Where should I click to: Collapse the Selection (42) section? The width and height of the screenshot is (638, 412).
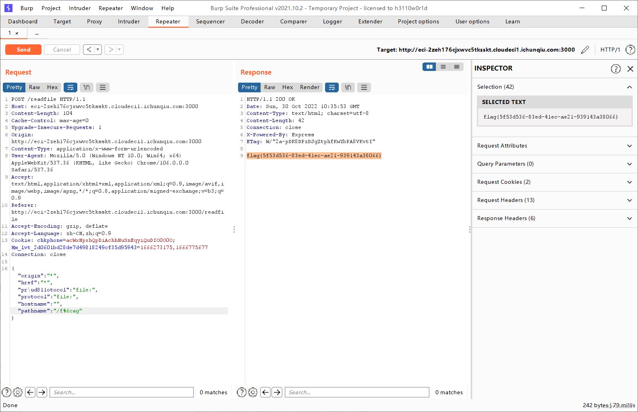[630, 87]
